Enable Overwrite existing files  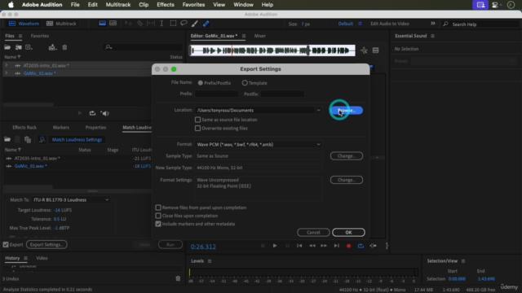point(197,129)
